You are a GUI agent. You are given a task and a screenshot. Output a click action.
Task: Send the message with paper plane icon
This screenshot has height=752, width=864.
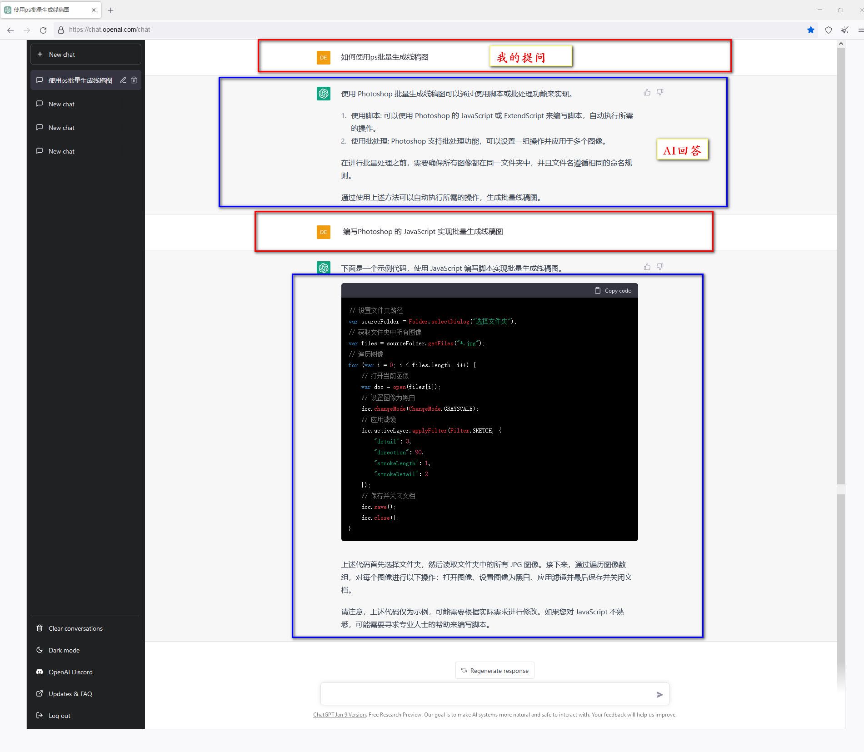pos(659,695)
